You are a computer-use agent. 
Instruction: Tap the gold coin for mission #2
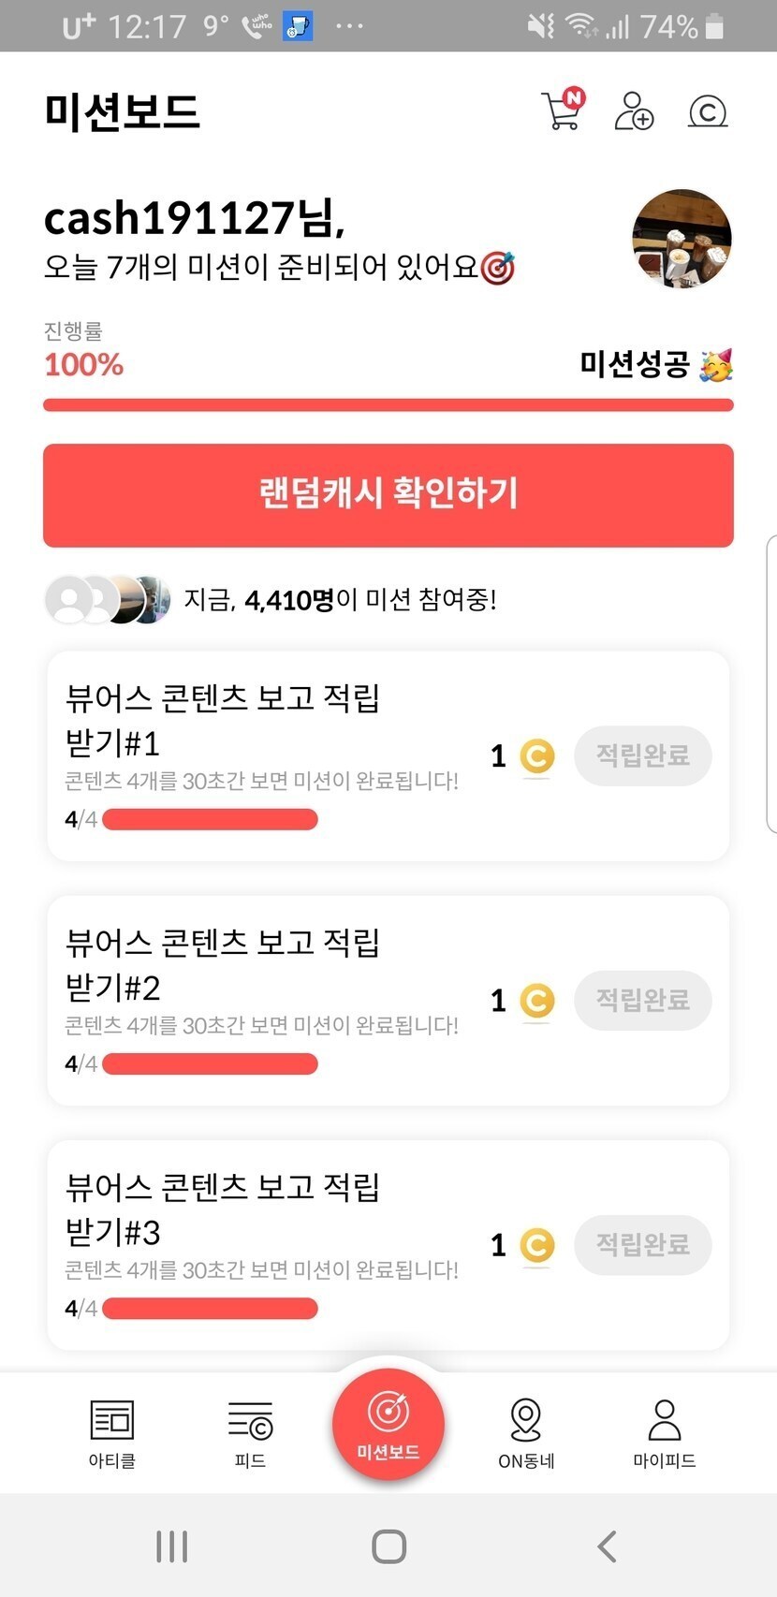[536, 1002]
